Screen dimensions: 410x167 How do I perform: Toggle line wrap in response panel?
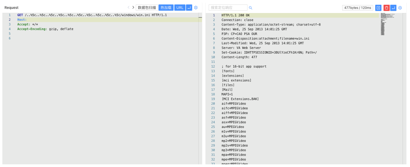393,8
